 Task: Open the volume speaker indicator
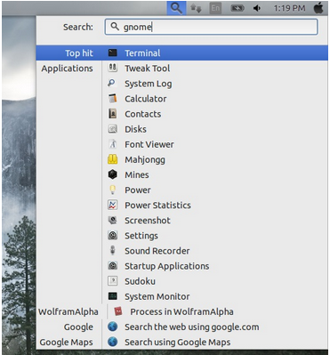257,8
